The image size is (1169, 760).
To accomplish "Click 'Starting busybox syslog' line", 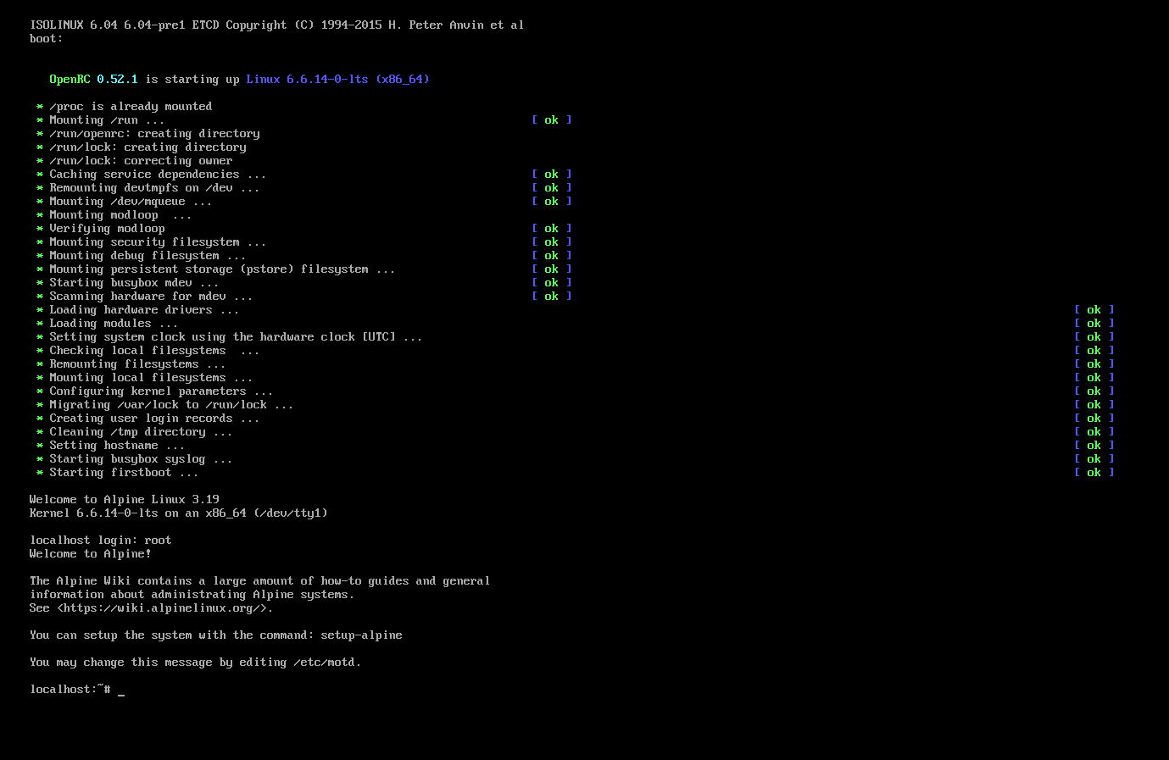I will coord(141,459).
